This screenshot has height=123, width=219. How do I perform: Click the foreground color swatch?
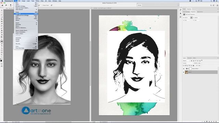pos(1,61)
